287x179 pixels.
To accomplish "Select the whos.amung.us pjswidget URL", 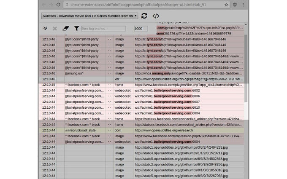I will [189, 73].
